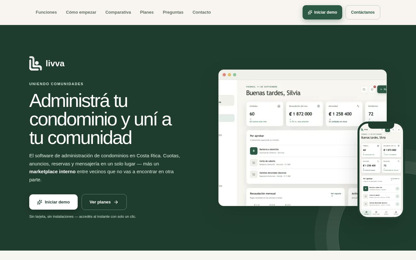Click the bold marketplace interno text
416x260 pixels.
[52, 172]
